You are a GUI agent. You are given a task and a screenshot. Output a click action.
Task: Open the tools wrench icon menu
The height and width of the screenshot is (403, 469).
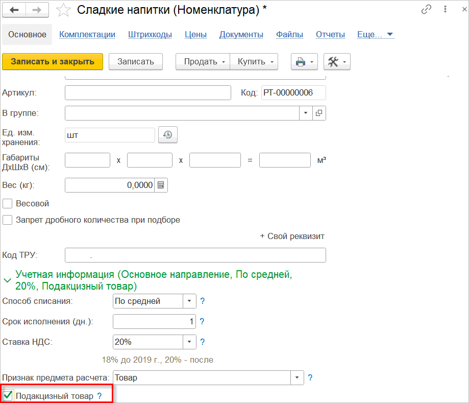[337, 62]
